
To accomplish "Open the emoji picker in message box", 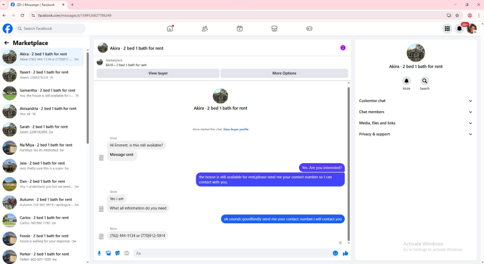I will [x=335, y=253].
